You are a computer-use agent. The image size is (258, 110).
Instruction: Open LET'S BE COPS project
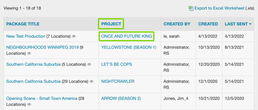tap(117, 65)
